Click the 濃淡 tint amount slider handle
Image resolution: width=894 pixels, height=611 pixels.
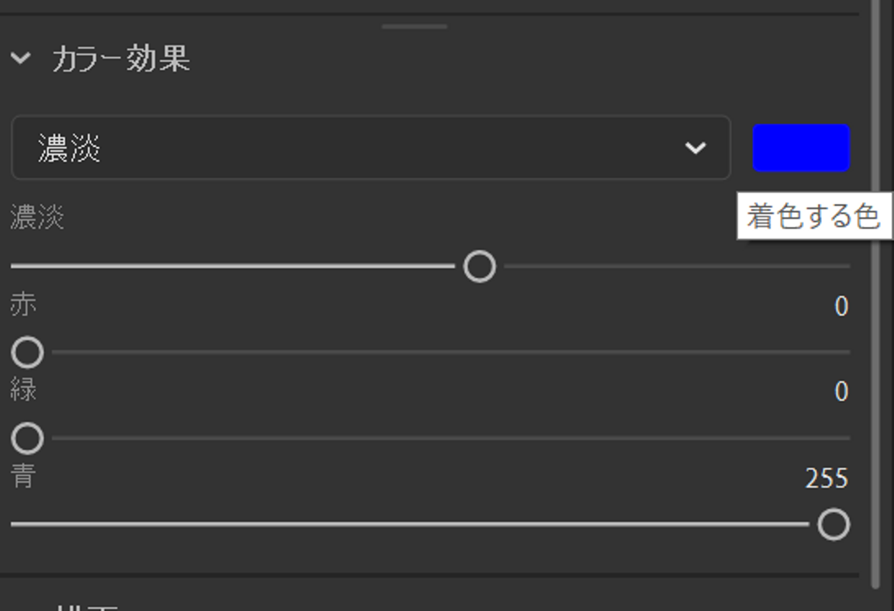point(479,267)
